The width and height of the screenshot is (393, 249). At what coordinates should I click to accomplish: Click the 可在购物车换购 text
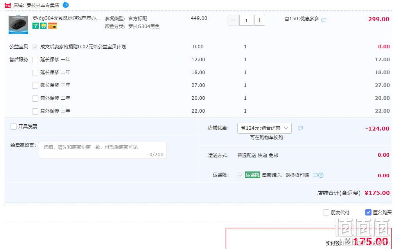266,138
